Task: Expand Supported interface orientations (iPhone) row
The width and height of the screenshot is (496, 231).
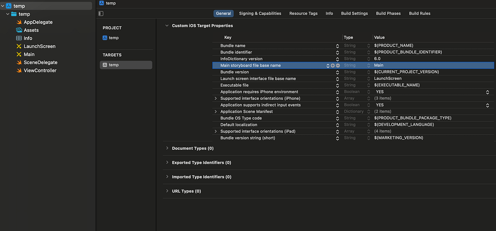Action: 215,99
